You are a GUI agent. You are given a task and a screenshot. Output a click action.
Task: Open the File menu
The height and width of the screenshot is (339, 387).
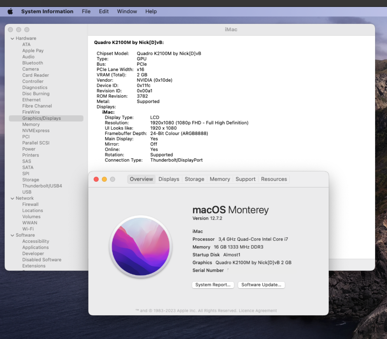point(86,11)
